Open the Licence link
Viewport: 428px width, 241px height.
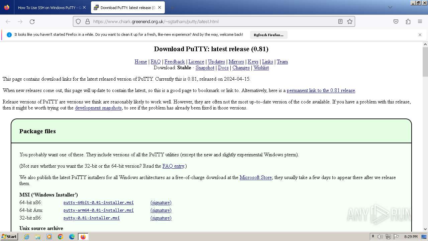coord(196,62)
